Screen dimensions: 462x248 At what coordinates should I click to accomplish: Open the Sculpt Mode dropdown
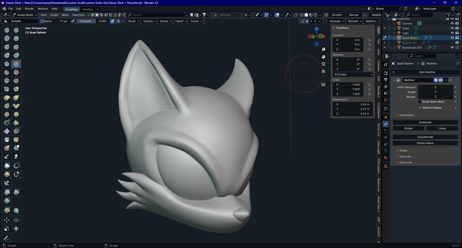click(24, 15)
